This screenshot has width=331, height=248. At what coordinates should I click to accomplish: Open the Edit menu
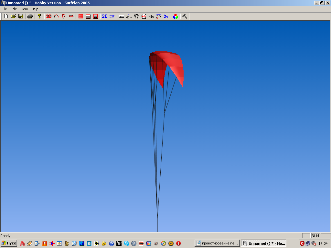[x=14, y=9]
